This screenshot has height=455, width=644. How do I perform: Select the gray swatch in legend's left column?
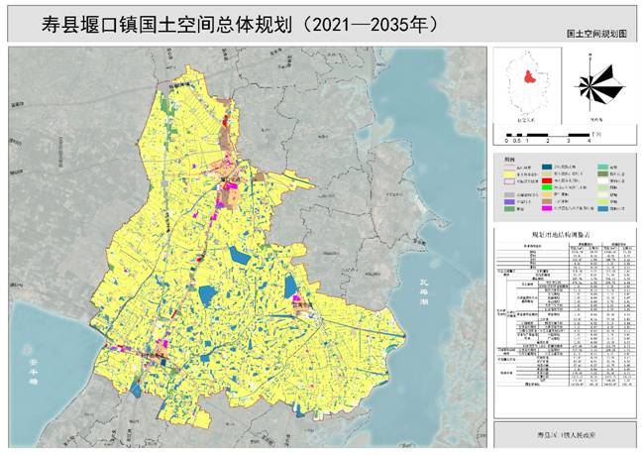[x=509, y=194]
